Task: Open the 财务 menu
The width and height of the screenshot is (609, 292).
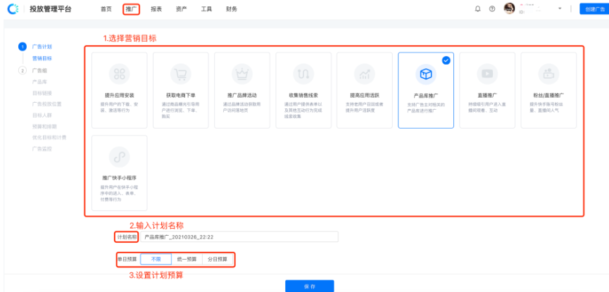Action: pos(232,9)
